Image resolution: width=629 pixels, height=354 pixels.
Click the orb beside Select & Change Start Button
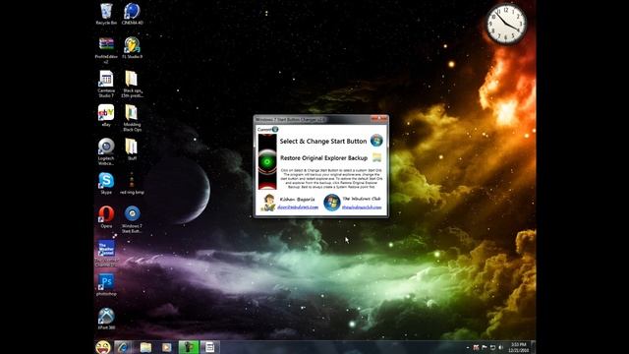(x=376, y=141)
